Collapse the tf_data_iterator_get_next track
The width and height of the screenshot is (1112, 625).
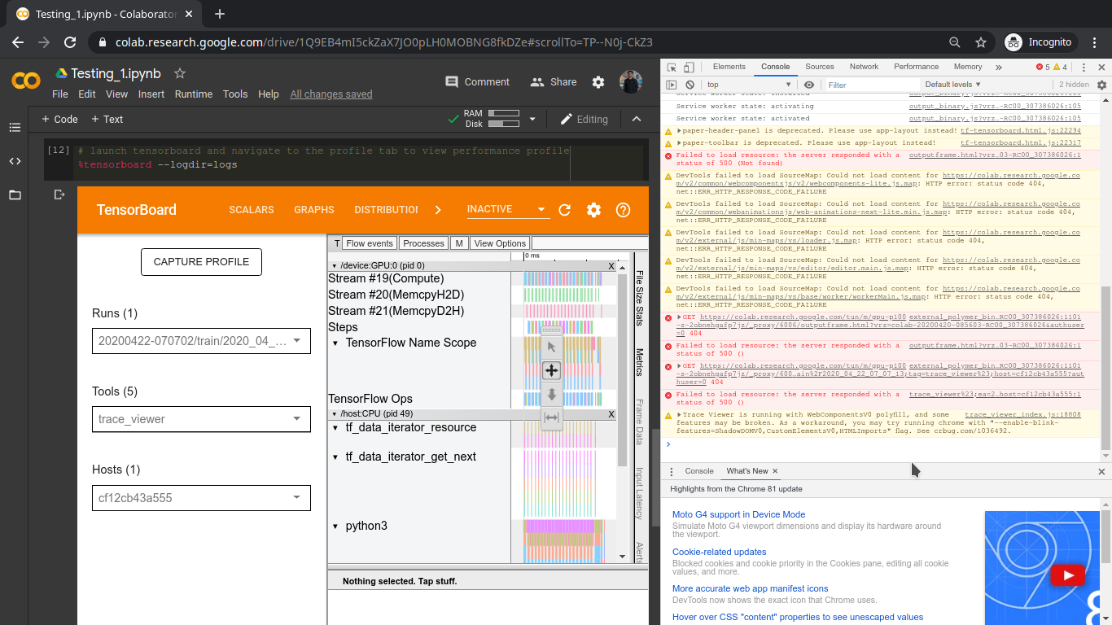coord(335,457)
